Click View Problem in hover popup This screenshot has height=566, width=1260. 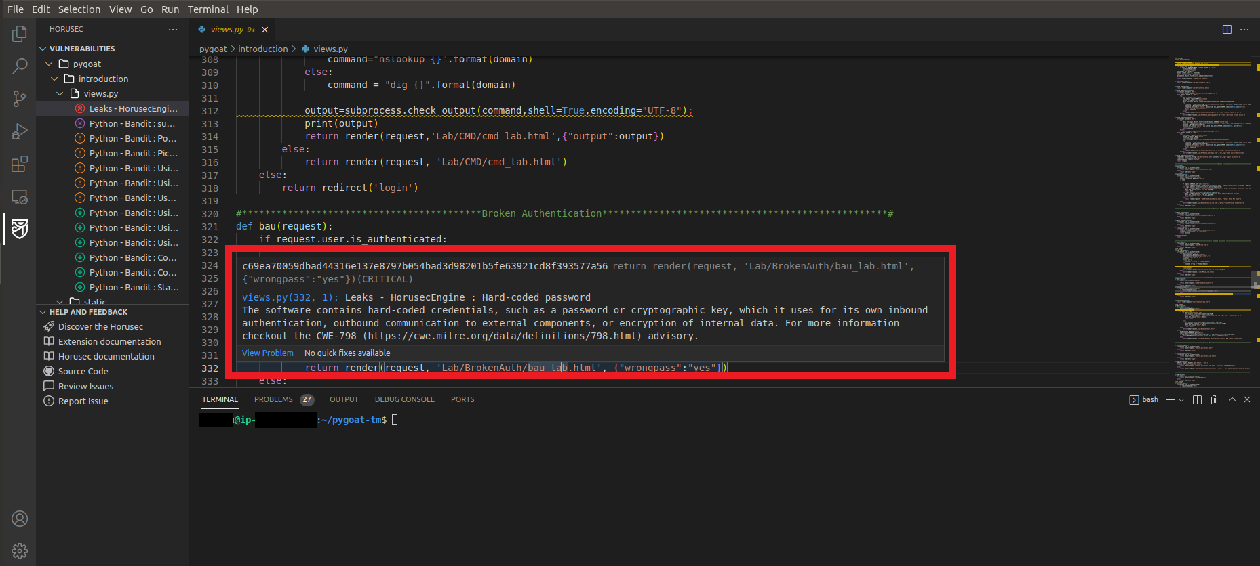point(268,353)
